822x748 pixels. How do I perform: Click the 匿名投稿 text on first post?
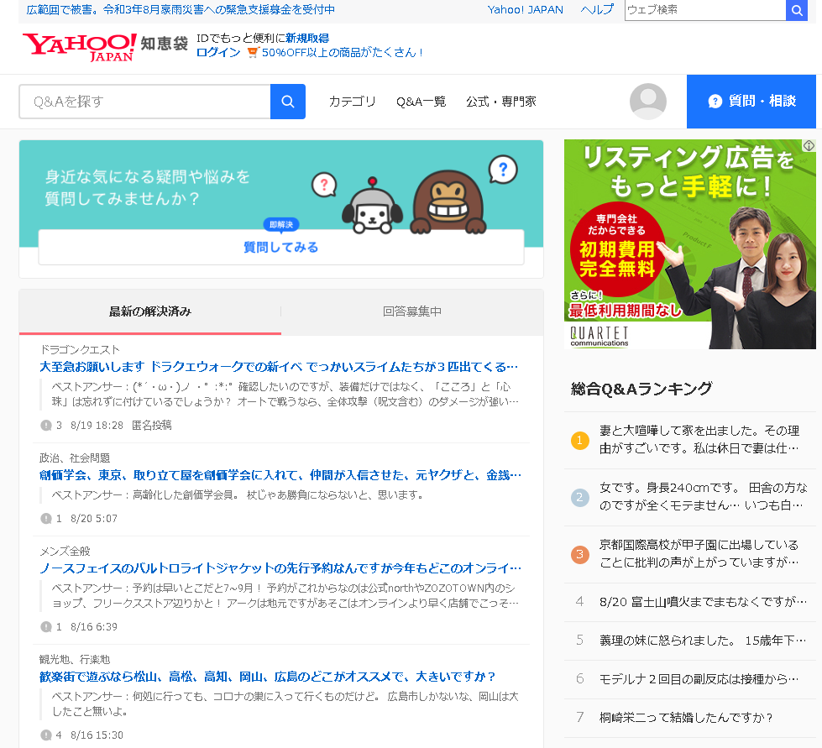pos(151,425)
